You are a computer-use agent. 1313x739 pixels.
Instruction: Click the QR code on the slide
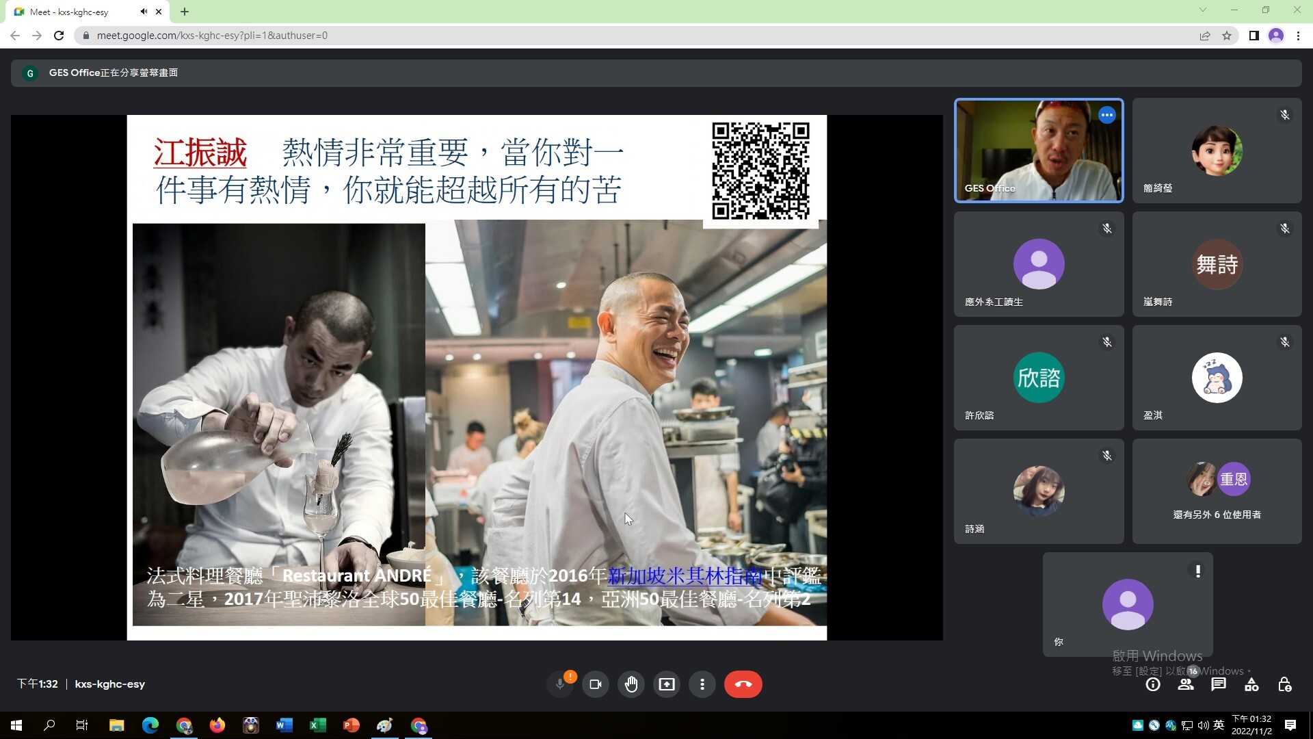point(760,171)
